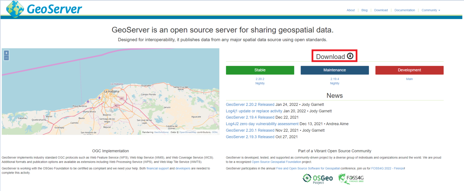Viewport: 464px width, 191px height.
Task: Click the GeoServer wordmark text
Action: [x=54, y=9]
